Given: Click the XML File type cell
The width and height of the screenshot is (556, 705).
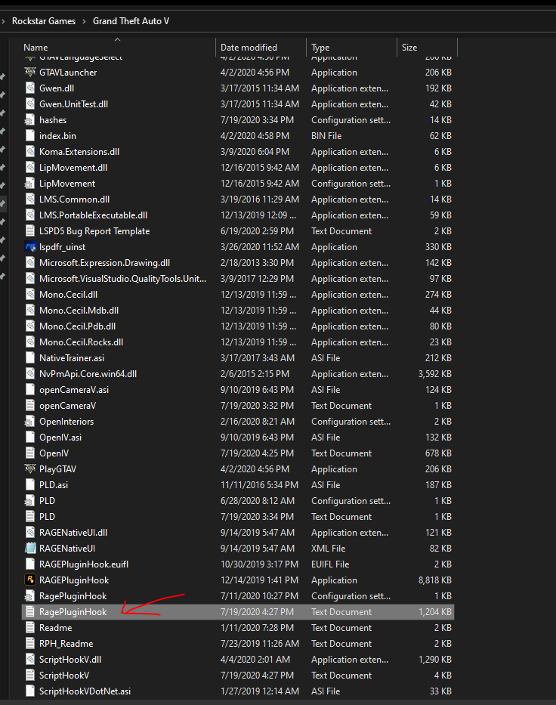Looking at the screenshot, I should [x=328, y=548].
